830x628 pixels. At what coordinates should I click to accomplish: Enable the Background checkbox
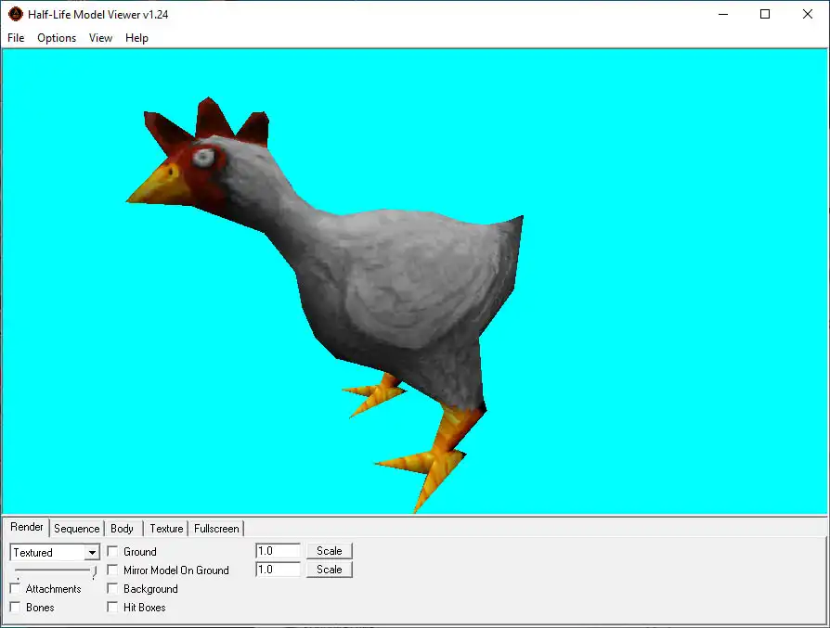click(113, 589)
